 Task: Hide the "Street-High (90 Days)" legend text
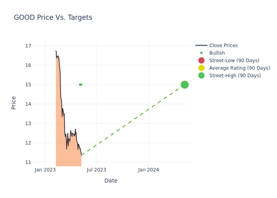[x=235, y=76]
